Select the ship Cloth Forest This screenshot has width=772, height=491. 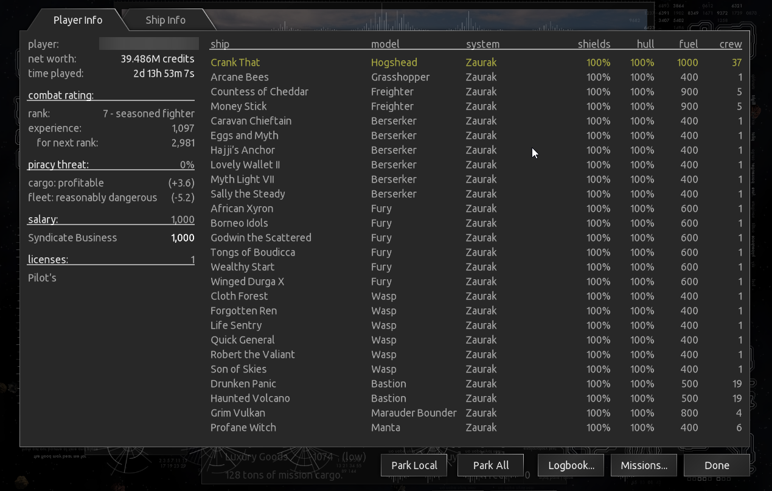pyautogui.click(x=476, y=296)
